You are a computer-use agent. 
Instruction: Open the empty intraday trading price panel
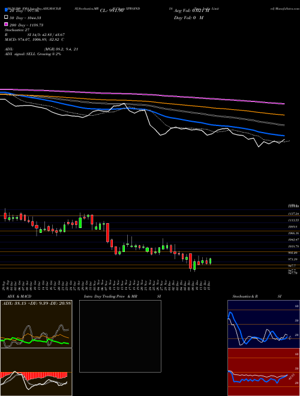[120, 336]
